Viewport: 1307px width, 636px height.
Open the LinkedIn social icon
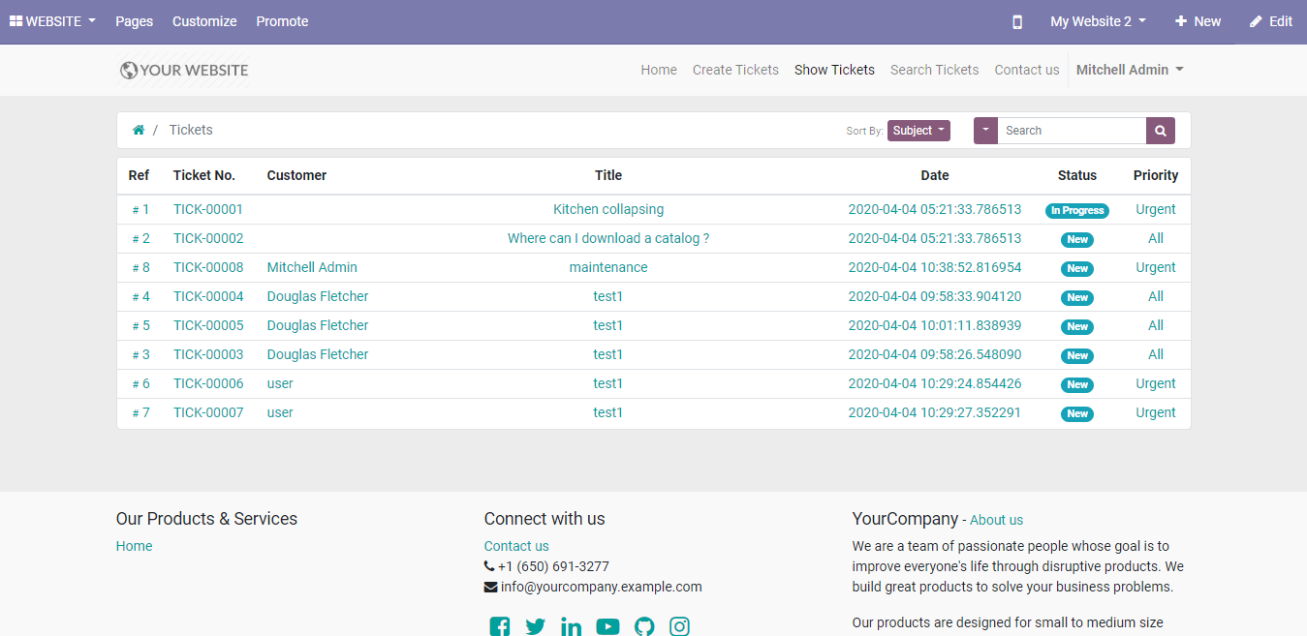(572, 626)
